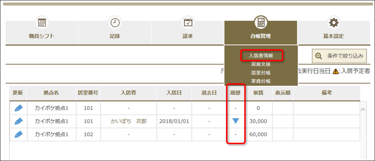The image size is (375, 161).
Task: Go to the 請求 tab
Action: pyautogui.click(x=188, y=32)
